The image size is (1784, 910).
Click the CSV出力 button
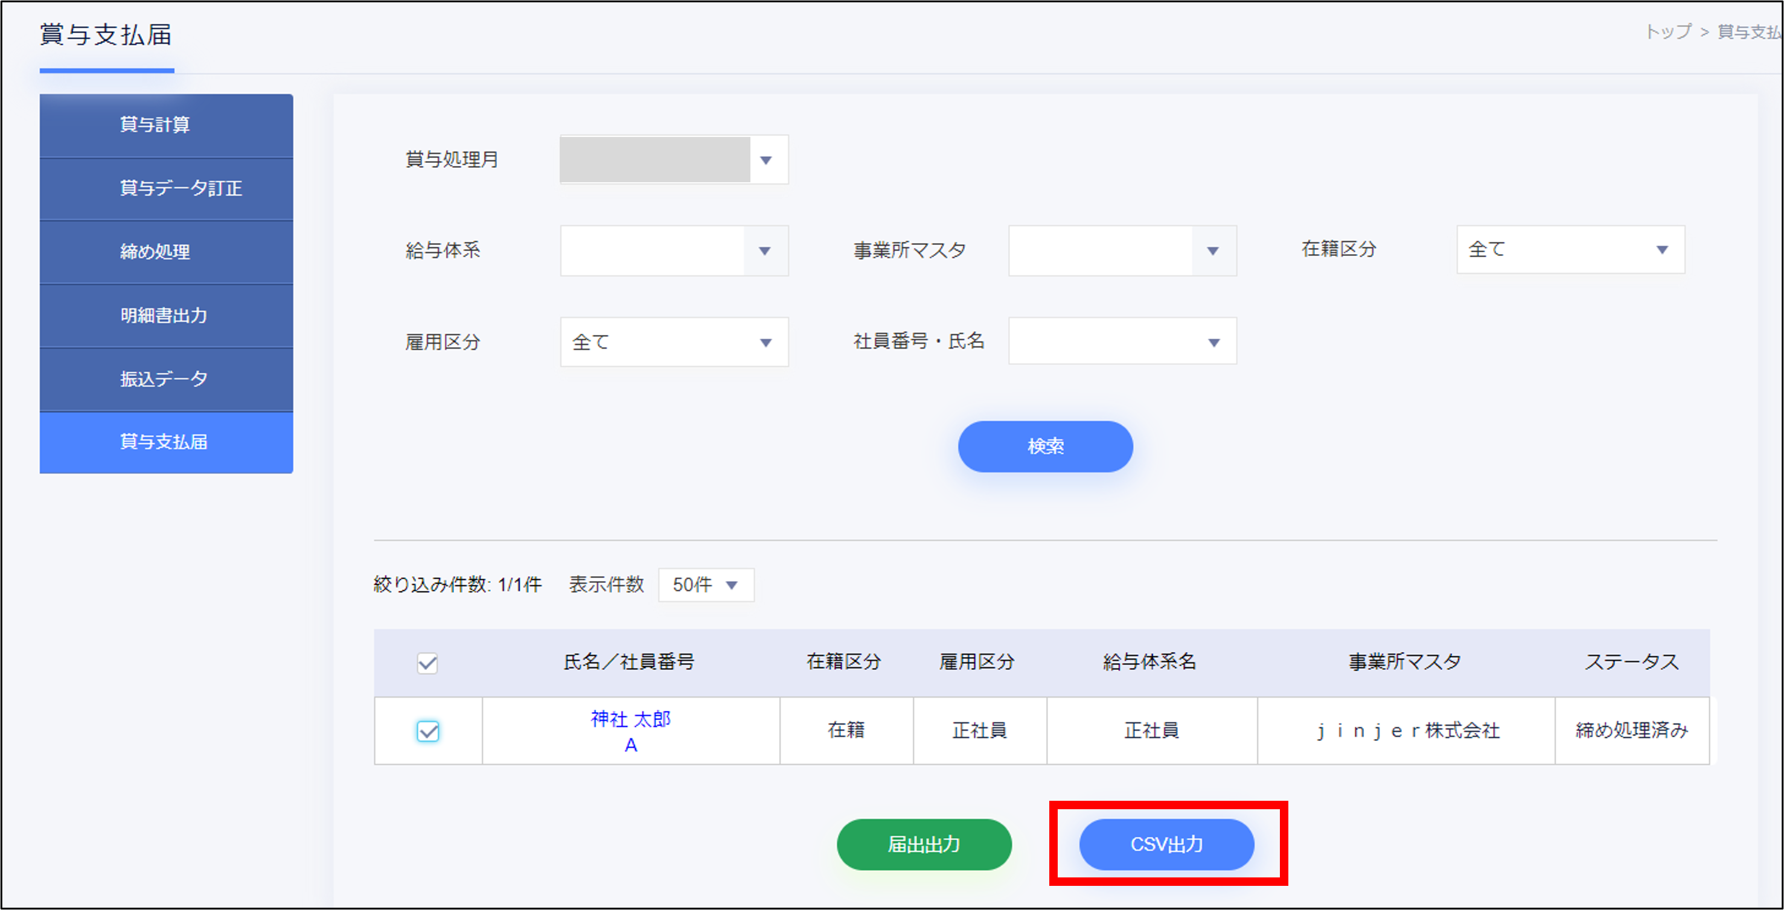pos(1166,844)
